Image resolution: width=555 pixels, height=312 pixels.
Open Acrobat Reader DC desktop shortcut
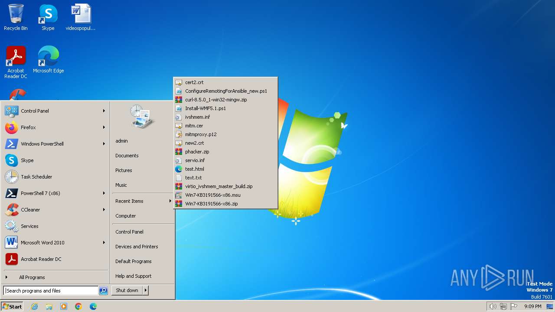[16, 62]
